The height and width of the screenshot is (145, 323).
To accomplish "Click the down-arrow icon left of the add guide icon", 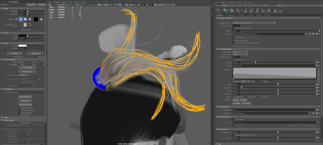I will click(x=238, y=10).
